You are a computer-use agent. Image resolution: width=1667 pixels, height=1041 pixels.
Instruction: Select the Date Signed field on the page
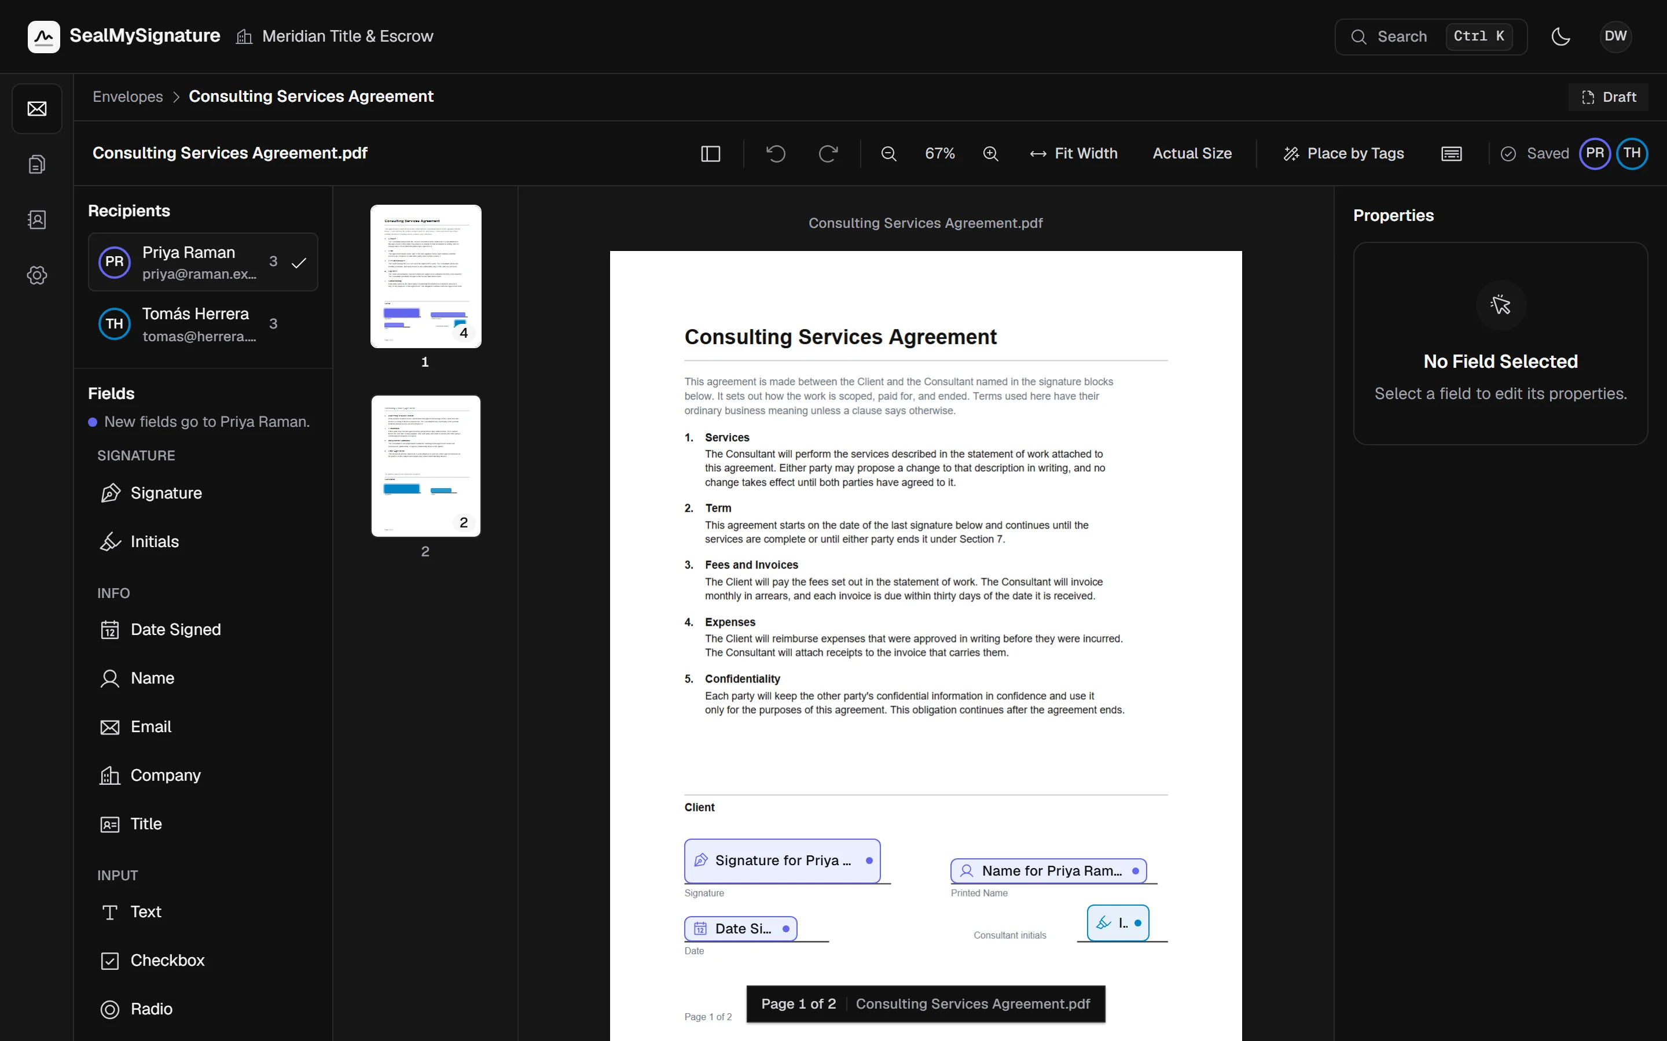coord(740,929)
